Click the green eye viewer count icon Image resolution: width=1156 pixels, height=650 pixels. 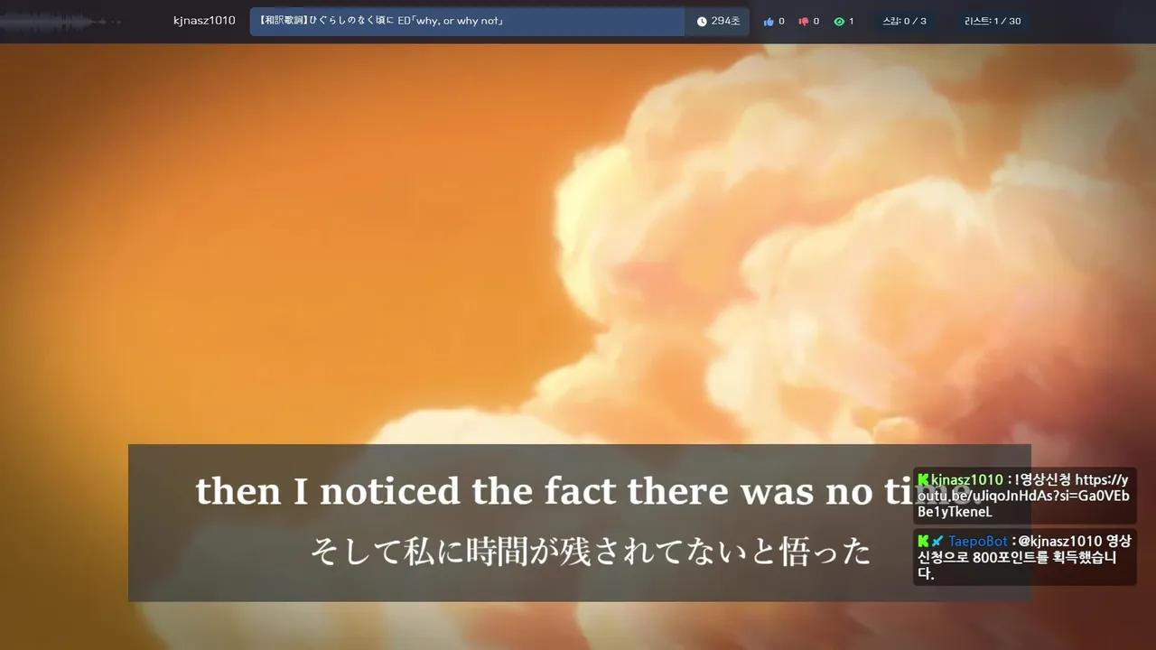(x=838, y=22)
